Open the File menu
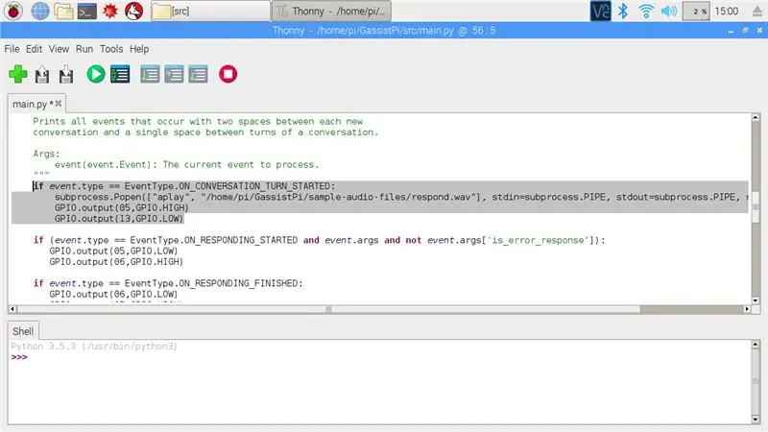Image resolution: width=768 pixels, height=432 pixels. (12, 49)
